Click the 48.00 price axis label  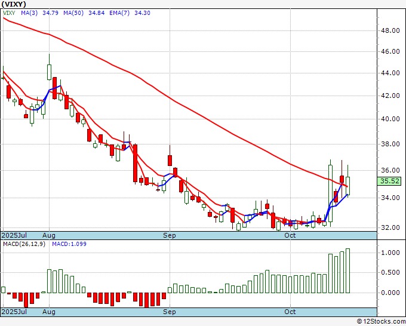[390, 31]
